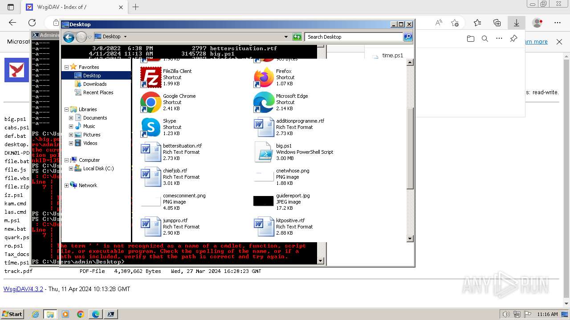The width and height of the screenshot is (570, 320).
Task: Click taskbar volume speaker icon
Action: tap(506, 314)
